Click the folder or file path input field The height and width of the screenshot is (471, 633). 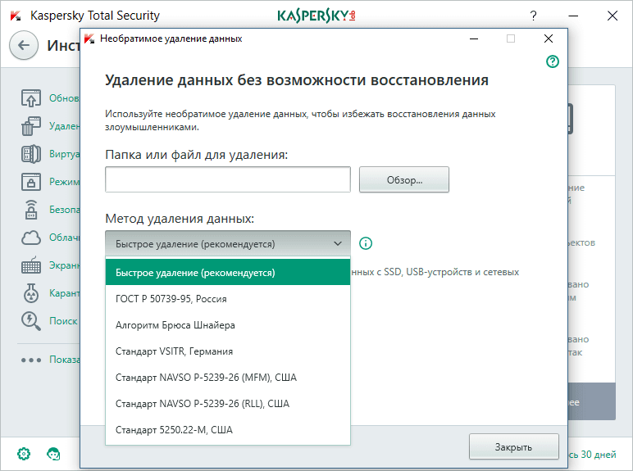click(228, 179)
